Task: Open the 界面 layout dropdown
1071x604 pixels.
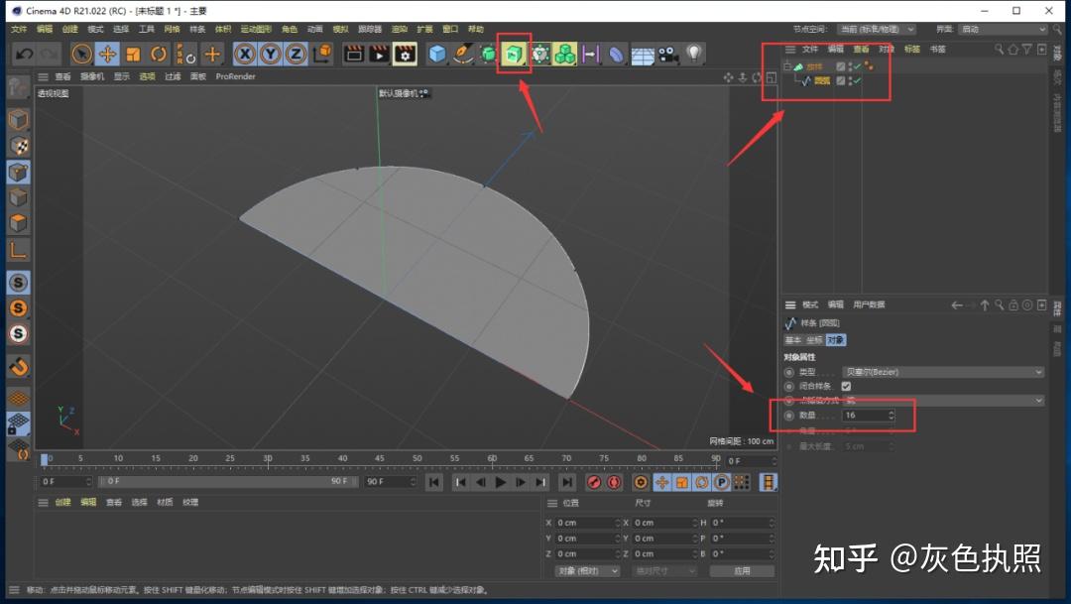Action: coord(1003,30)
